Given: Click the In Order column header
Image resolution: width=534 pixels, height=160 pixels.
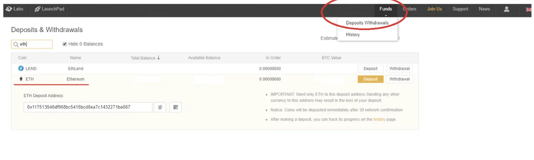Looking at the screenshot, I should (x=273, y=58).
